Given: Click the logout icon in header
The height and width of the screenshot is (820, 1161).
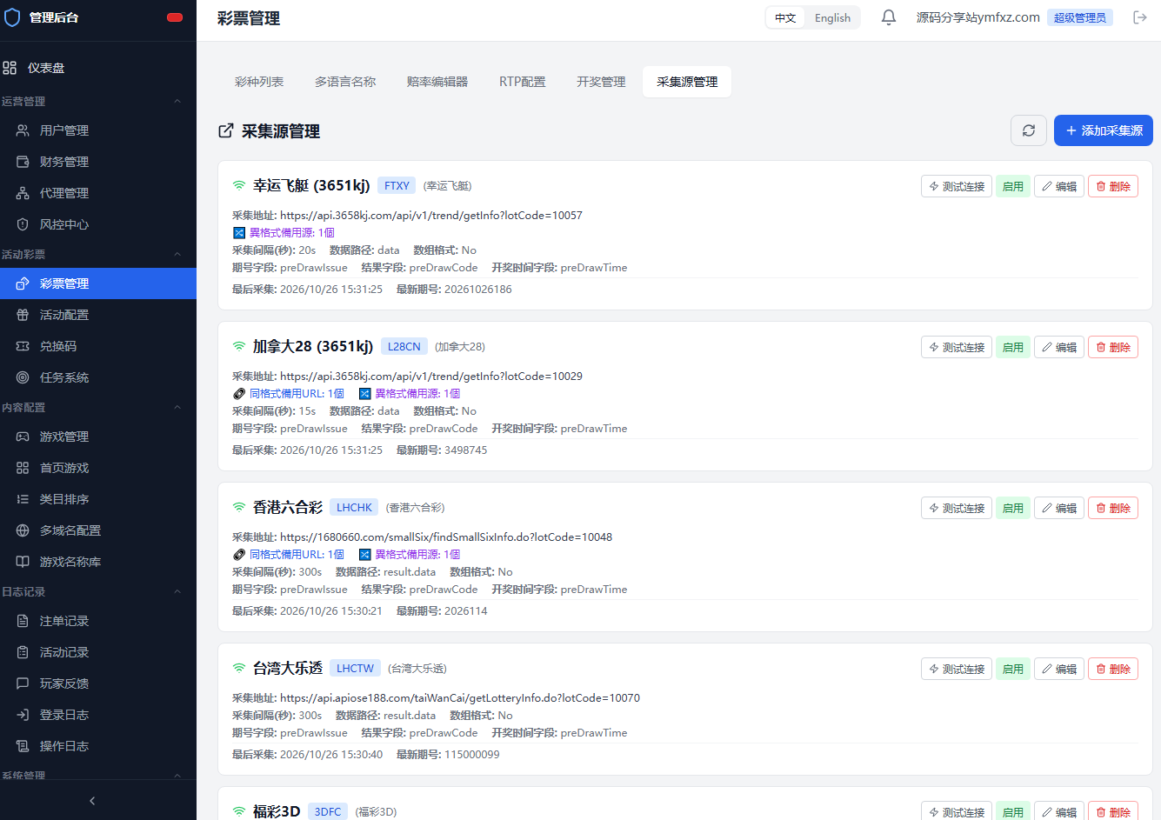Looking at the screenshot, I should (1140, 17).
